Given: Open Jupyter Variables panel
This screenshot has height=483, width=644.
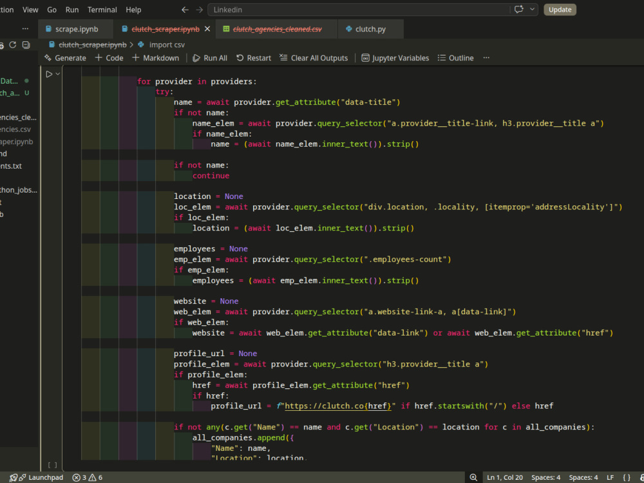Looking at the screenshot, I should click(x=395, y=58).
